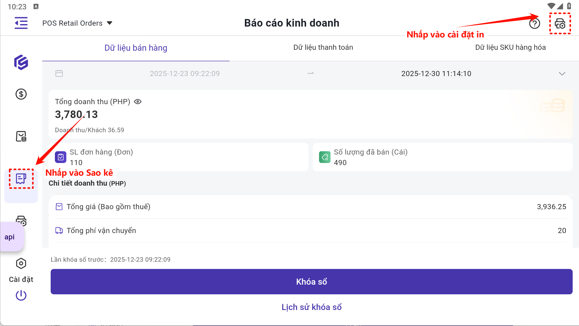Image resolution: width=579 pixels, height=326 pixels.
Task: Switch to Dữ liệu SKU hàng hóa tab
Action: pyautogui.click(x=510, y=47)
